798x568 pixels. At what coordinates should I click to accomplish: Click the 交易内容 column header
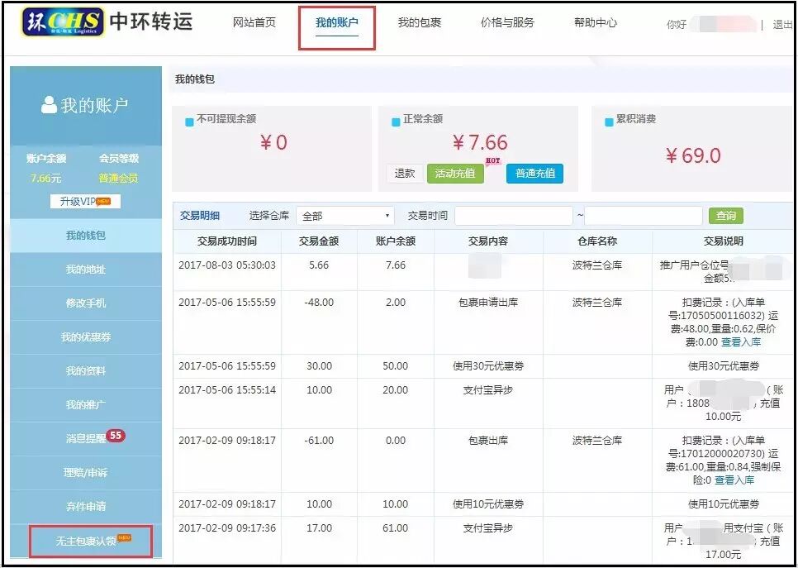click(x=488, y=241)
